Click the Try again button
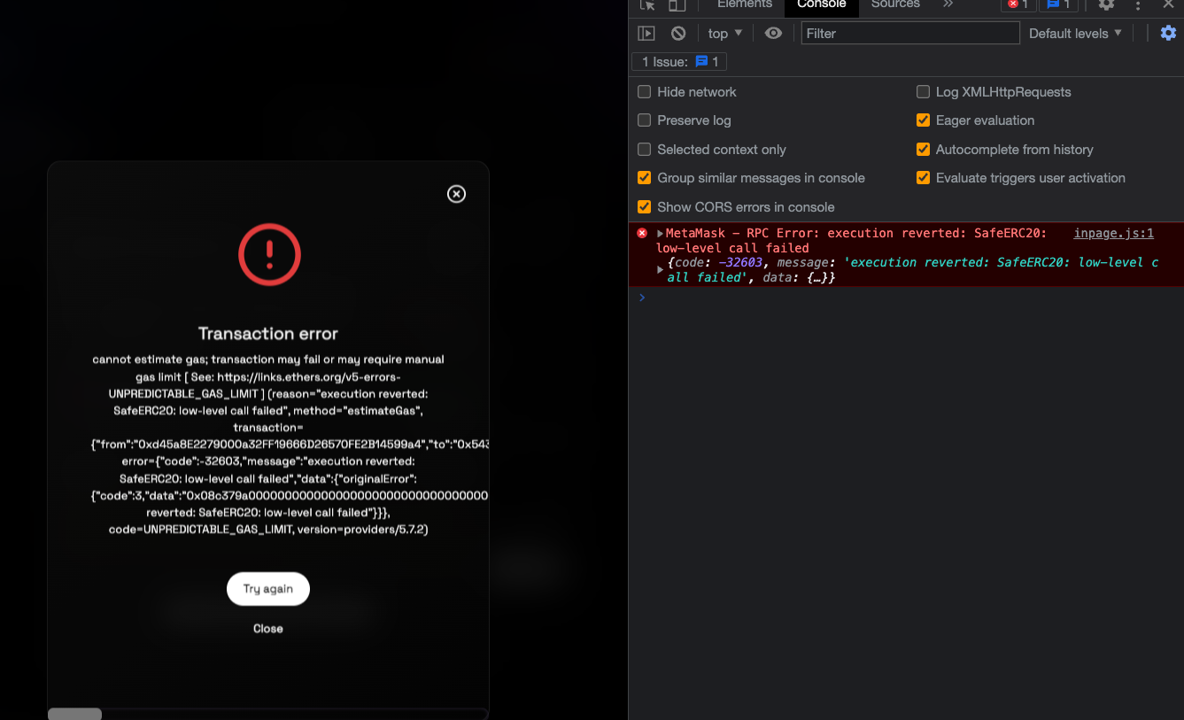Image resolution: width=1184 pixels, height=720 pixels. 267,588
